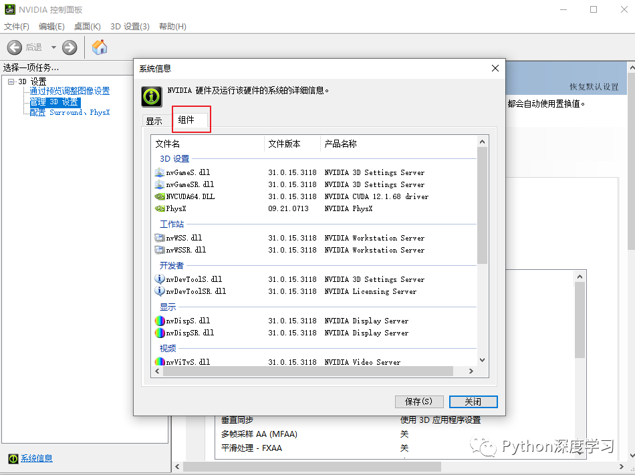Screen dimensions: 635x475
Task: Open the 桌面(K) menu
Action: coord(87,26)
